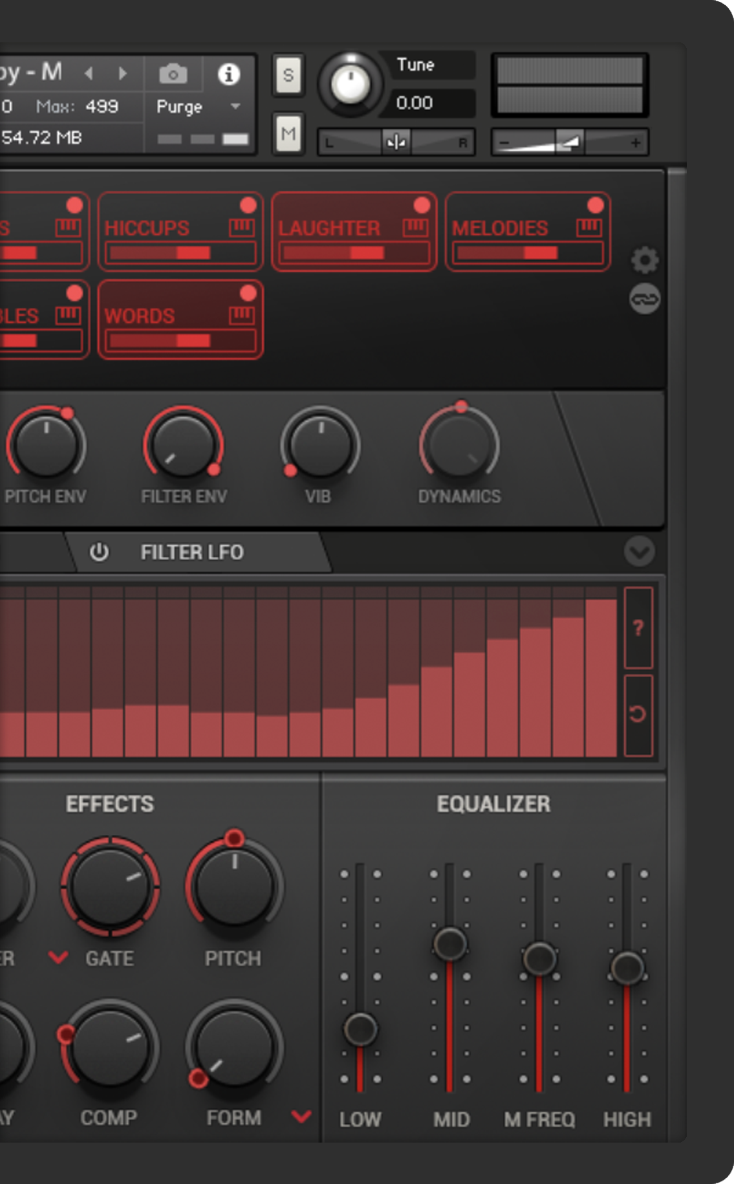Click the HICCUPS level bar

coord(180,252)
